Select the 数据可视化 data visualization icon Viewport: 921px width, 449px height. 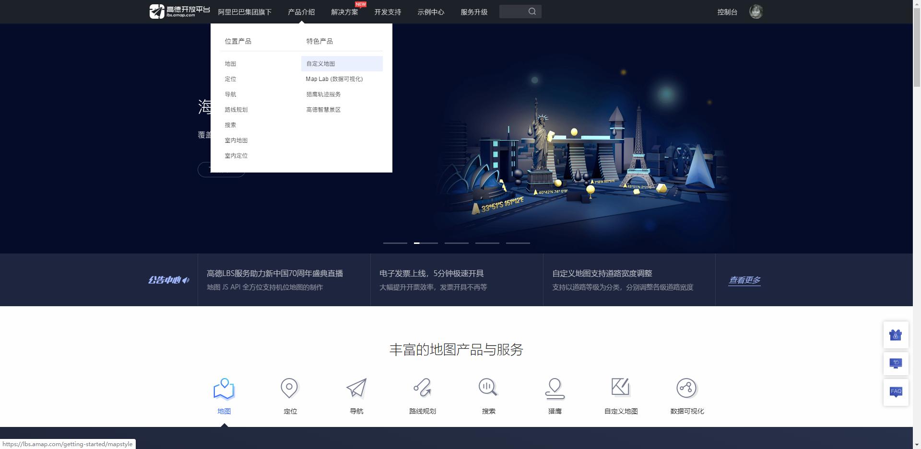(686, 388)
